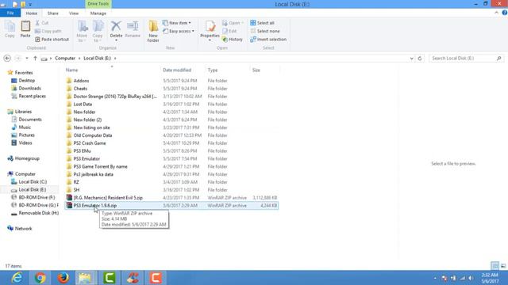Open the Move to command

(82, 31)
